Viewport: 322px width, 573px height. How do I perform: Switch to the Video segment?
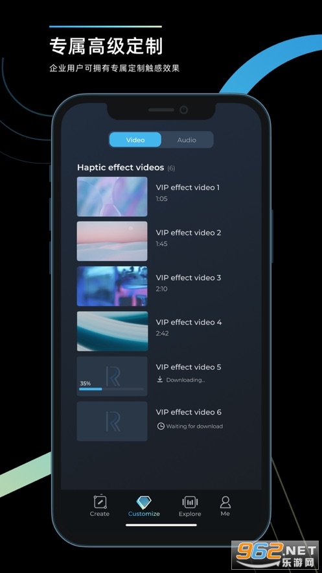135,140
